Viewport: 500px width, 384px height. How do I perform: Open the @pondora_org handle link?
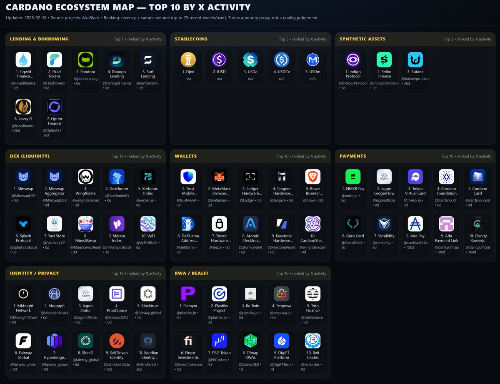point(86,78)
